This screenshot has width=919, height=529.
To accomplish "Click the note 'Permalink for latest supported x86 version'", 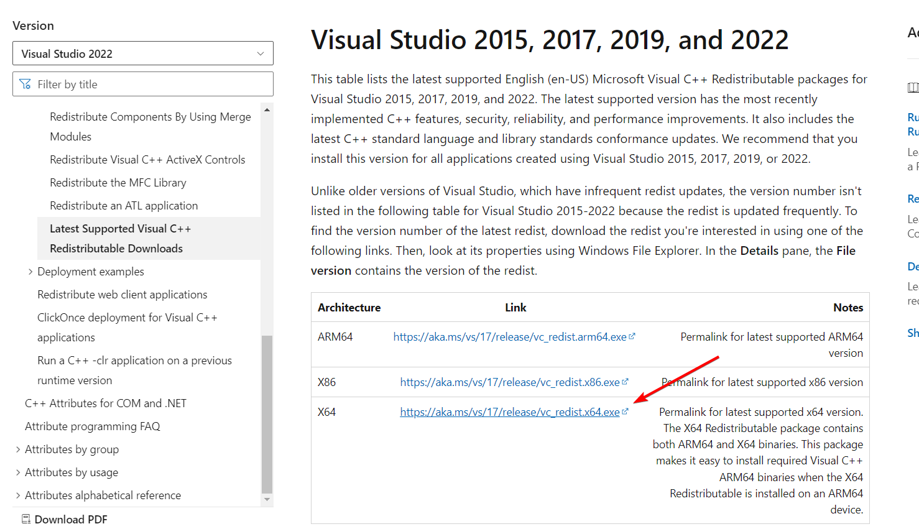I will [762, 382].
